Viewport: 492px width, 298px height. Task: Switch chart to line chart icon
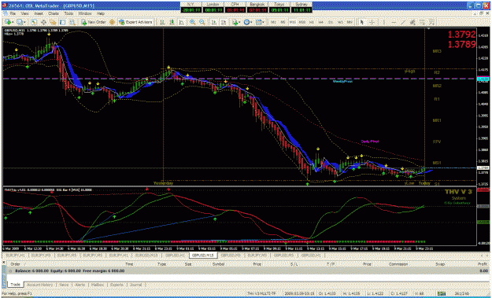(182, 22)
